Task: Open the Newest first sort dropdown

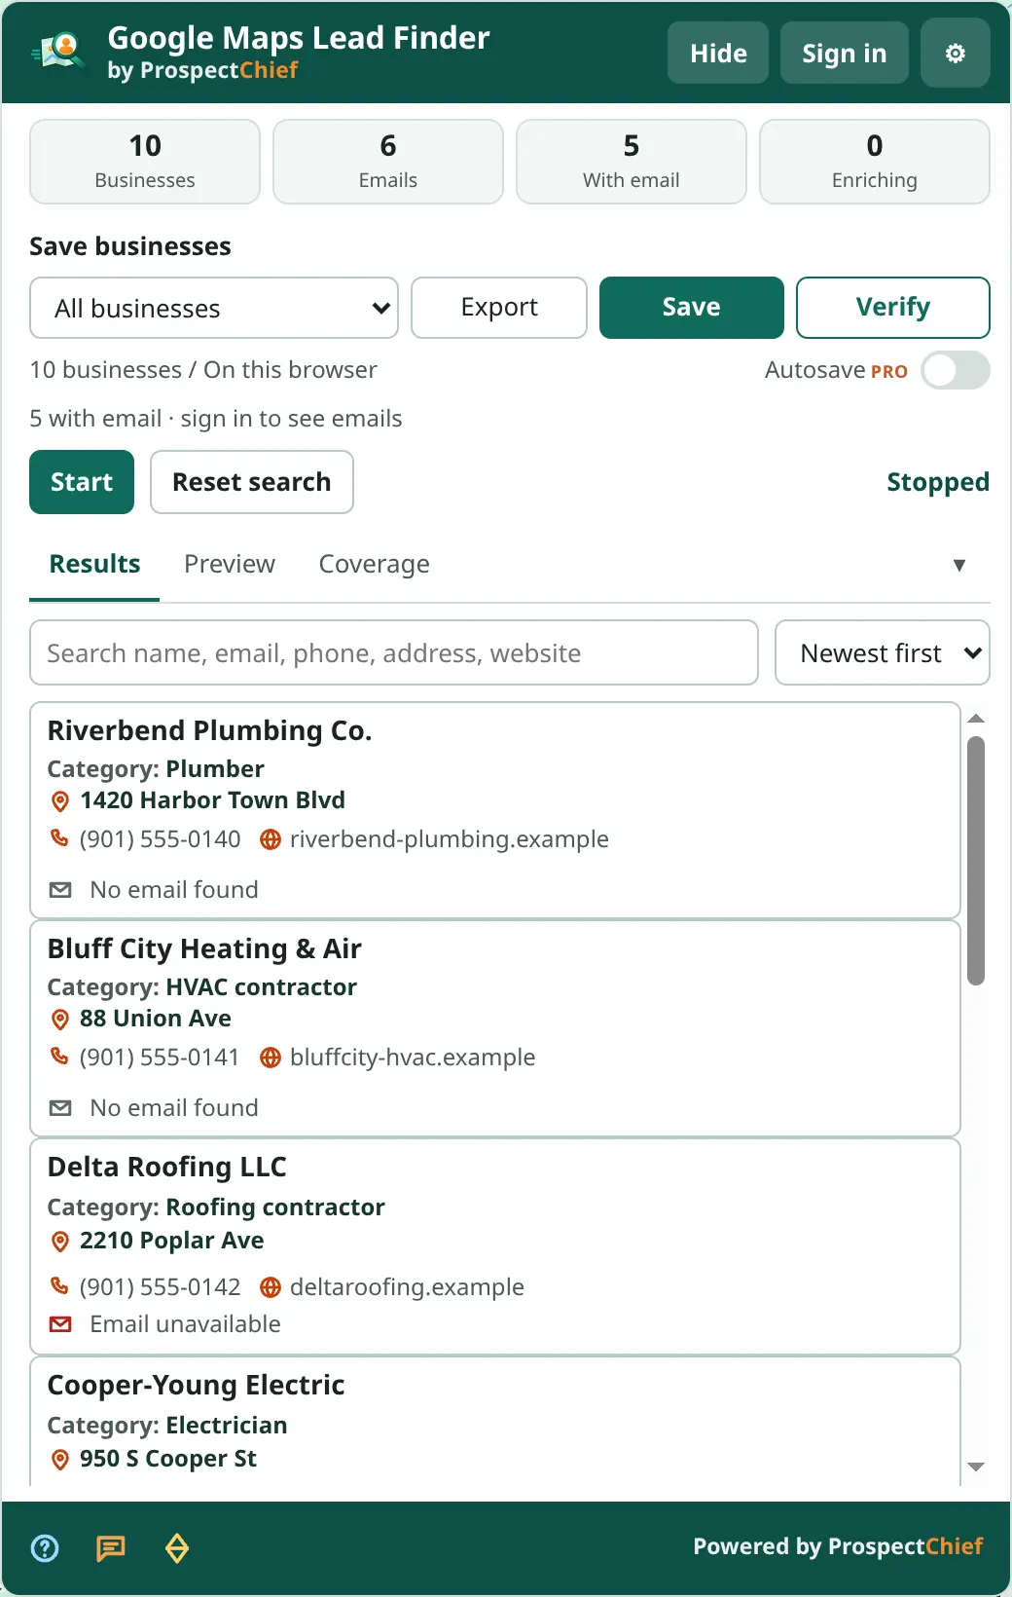Action: point(883,652)
